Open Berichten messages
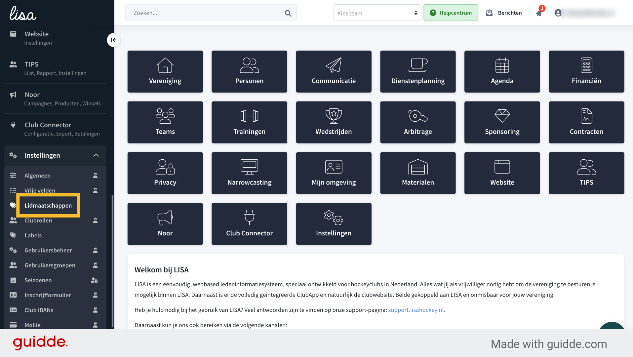The height and width of the screenshot is (357, 633). pyautogui.click(x=504, y=13)
